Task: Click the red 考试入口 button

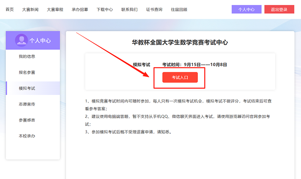Action: point(180,77)
